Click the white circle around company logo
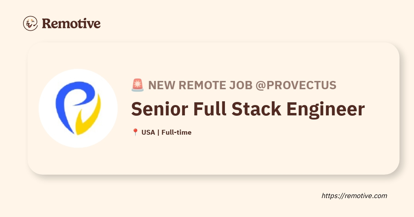The width and height of the screenshot is (414, 217). 78,108
